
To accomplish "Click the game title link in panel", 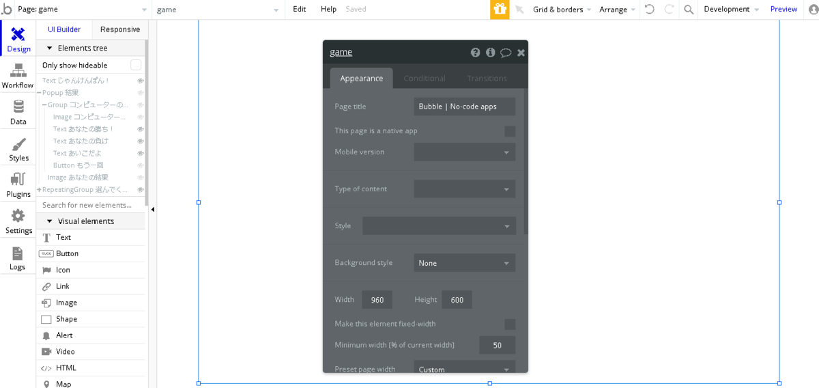I will coord(341,52).
